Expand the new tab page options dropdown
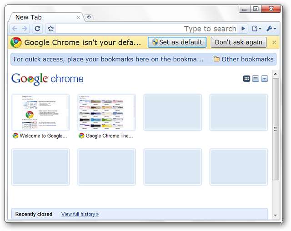This screenshot has height=231, width=291. click(265, 79)
